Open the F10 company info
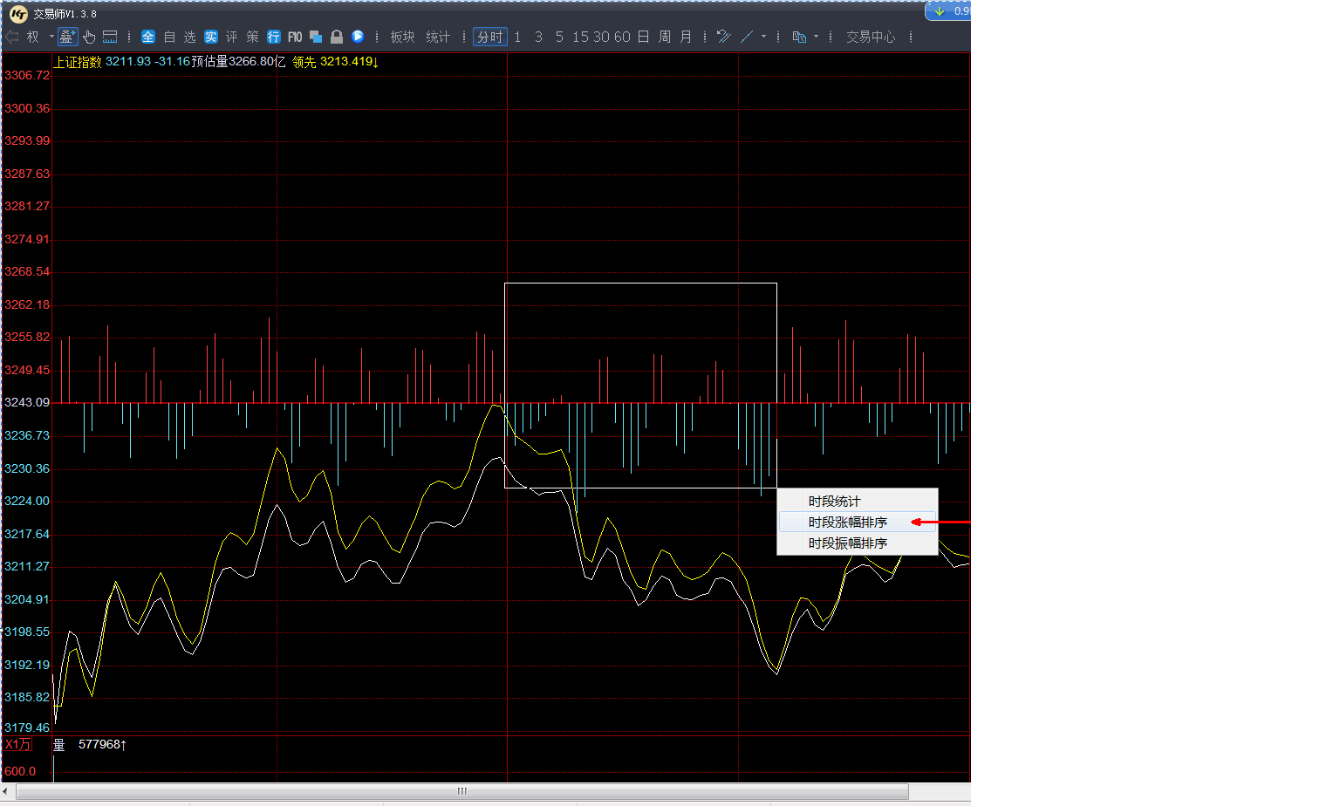1340x806 pixels. pos(295,37)
